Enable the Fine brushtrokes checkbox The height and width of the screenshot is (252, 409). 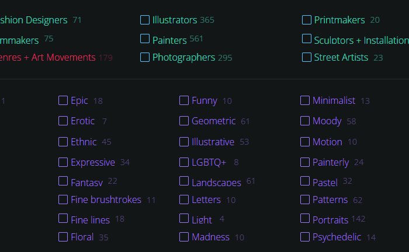(63, 199)
